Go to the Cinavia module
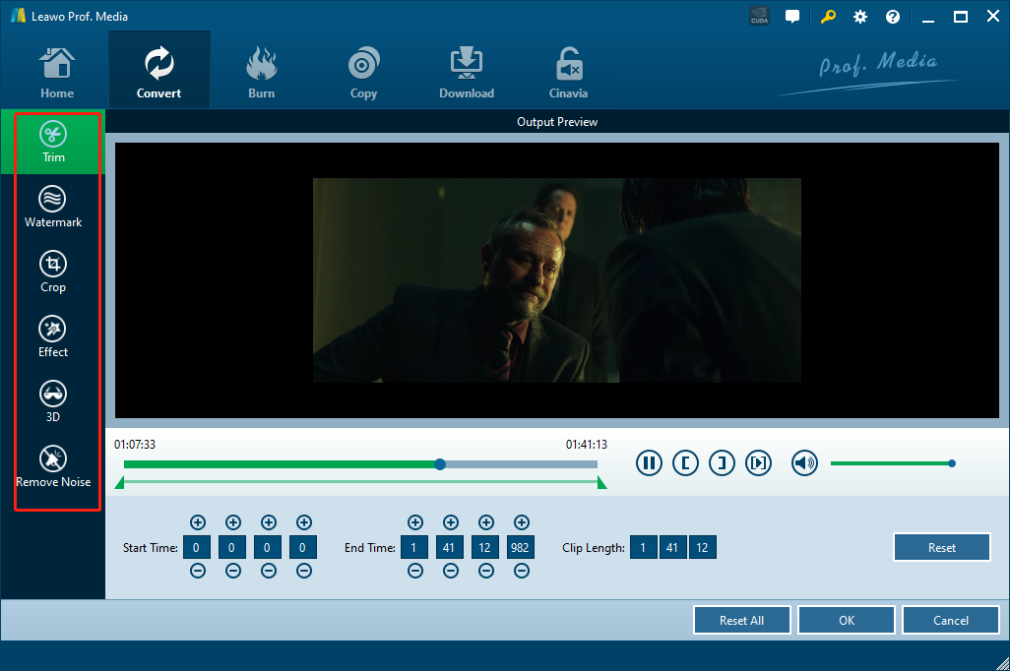The image size is (1010, 671). coord(568,71)
